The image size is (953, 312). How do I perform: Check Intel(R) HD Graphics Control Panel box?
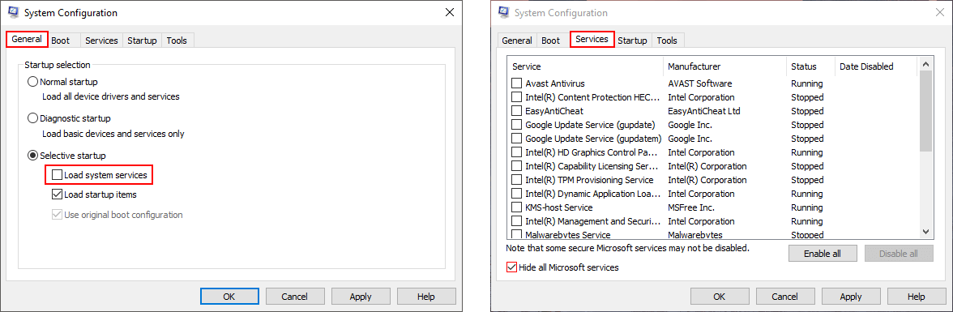tap(517, 152)
